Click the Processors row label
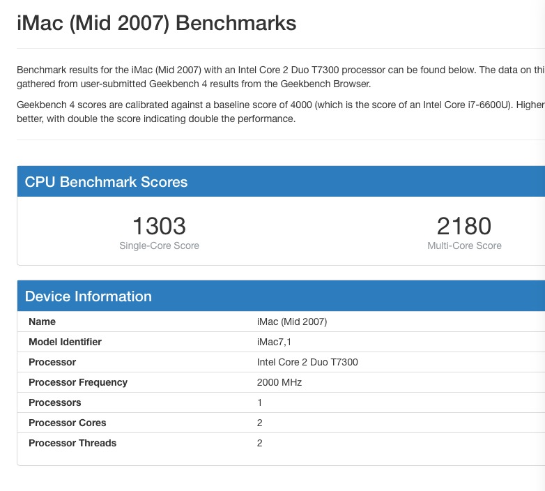The width and height of the screenshot is (545, 491). pos(55,402)
